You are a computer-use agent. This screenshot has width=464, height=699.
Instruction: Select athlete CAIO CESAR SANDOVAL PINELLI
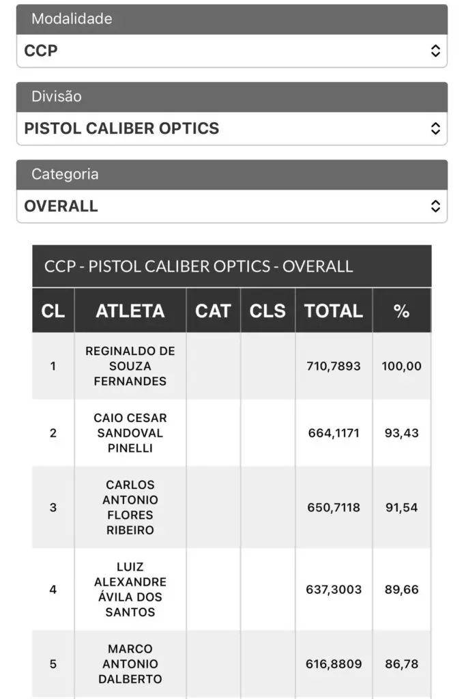(x=130, y=433)
